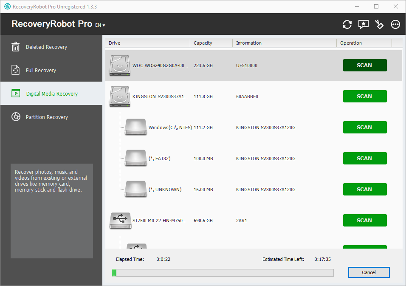Select the KINGSTON SV300S37A1... drive name

tap(160, 96)
